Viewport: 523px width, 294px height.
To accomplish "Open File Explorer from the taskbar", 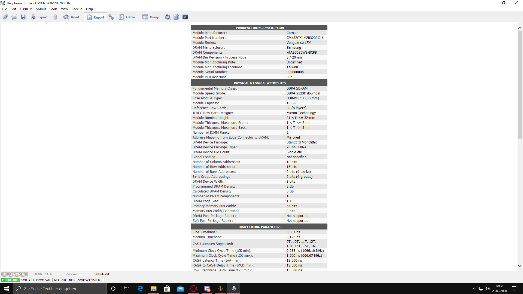I will 154,289.
